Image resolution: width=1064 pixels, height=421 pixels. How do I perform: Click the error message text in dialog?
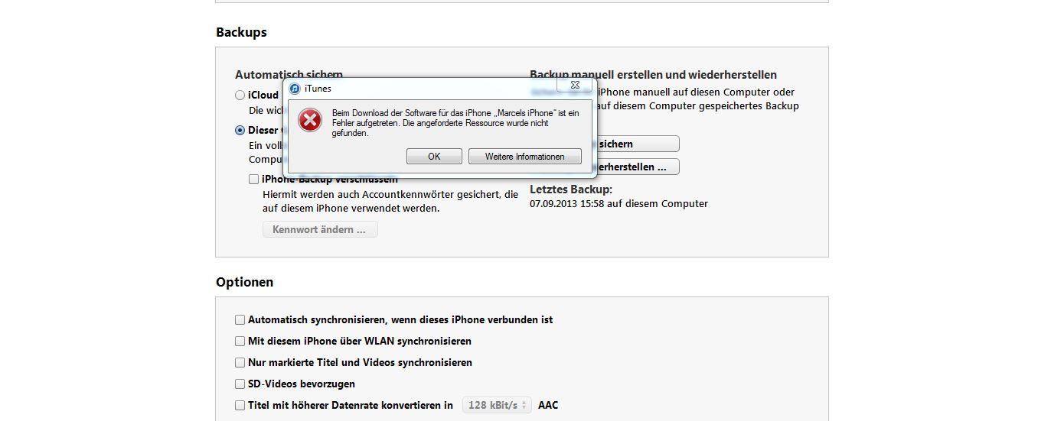[455, 123]
